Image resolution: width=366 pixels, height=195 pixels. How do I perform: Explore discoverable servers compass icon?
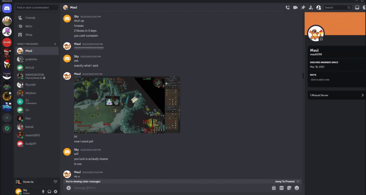pos(7,129)
